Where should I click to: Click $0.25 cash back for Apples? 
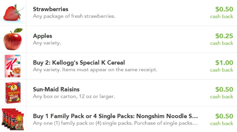224,36
